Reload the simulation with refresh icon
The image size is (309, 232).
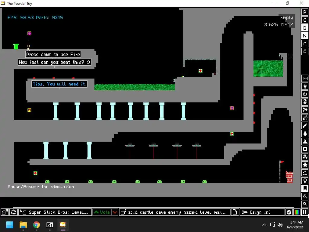coord(14,212)
